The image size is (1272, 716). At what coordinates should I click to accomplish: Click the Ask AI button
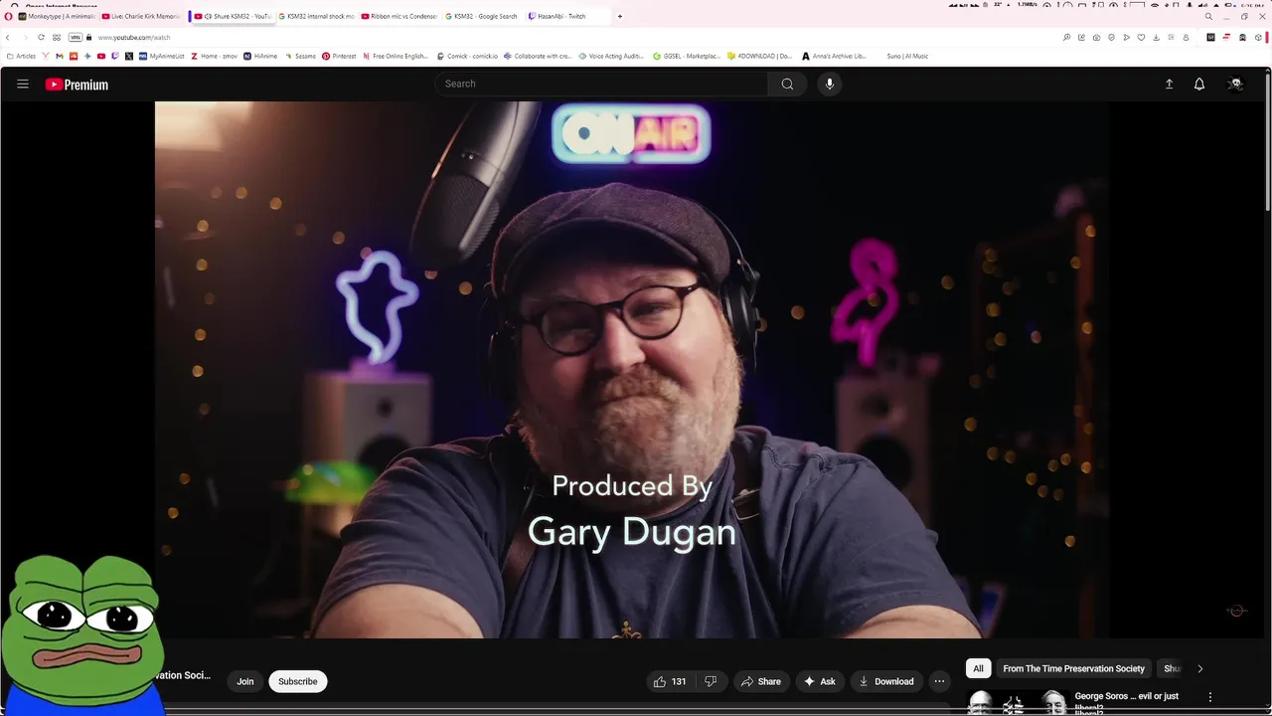(820, 681)
